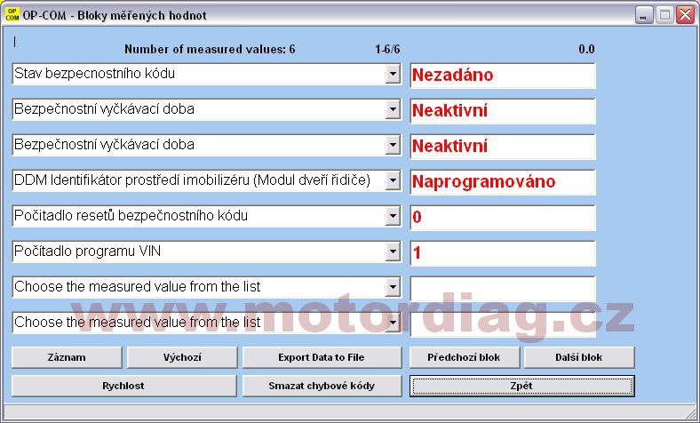This screenshot has height=423, width=700.
Task: Expand the second Bezpečnostní vyčkávací doba dropdown
Action: click(x=393, y=146)
